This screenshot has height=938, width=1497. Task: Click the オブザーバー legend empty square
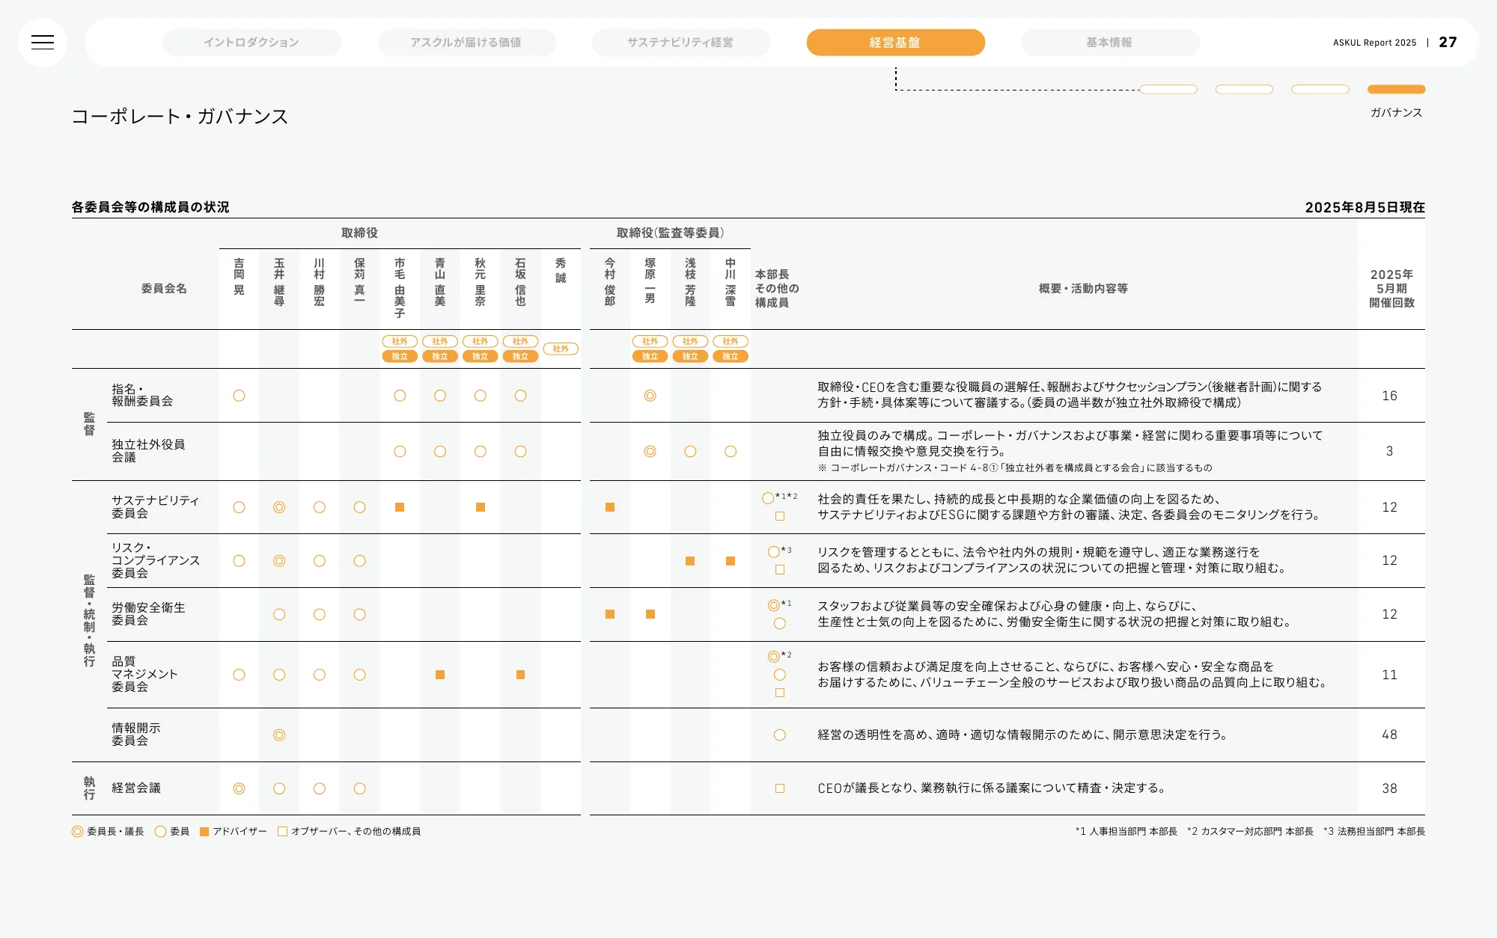tap(282, 832)
